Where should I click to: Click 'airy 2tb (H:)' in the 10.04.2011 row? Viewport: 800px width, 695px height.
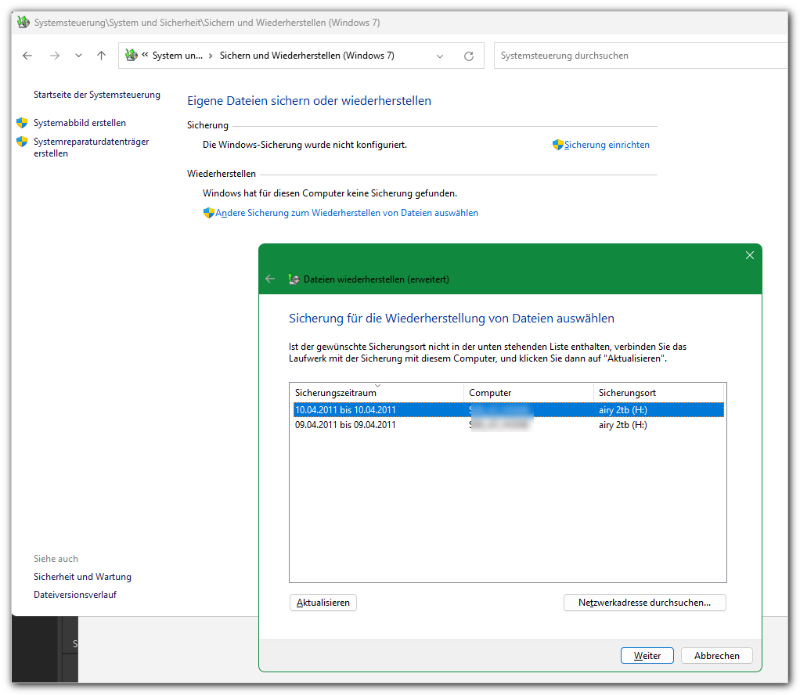[623, 410]
